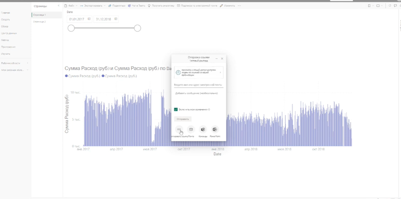
Task: Navigate to Центр данных in sidebar
Action: 9,33
